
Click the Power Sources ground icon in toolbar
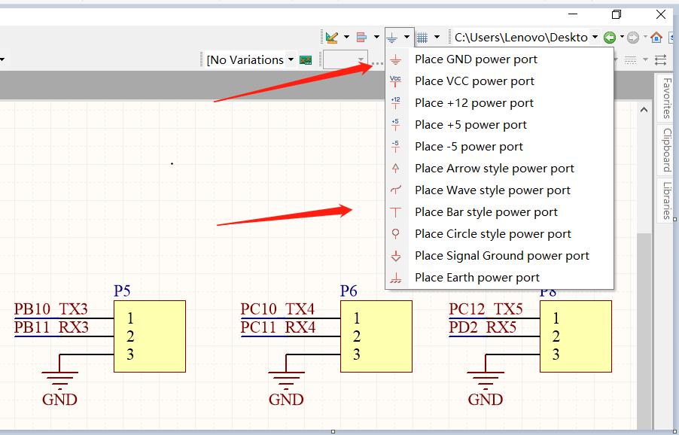tap(392, 38)
